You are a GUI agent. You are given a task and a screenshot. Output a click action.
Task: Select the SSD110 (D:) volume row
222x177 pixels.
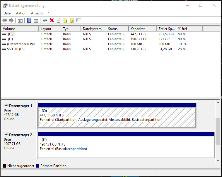coord(16,49)
